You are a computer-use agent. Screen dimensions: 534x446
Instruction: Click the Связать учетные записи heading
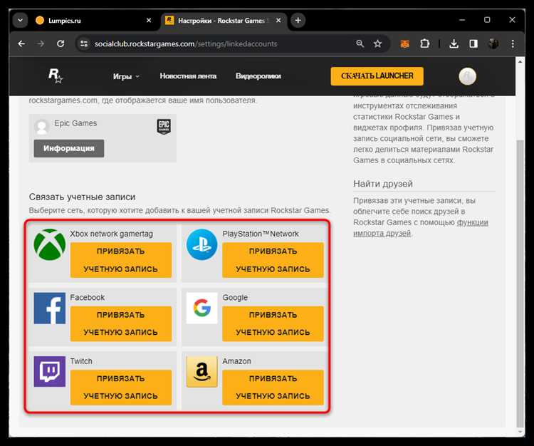[x=82, y=197]
